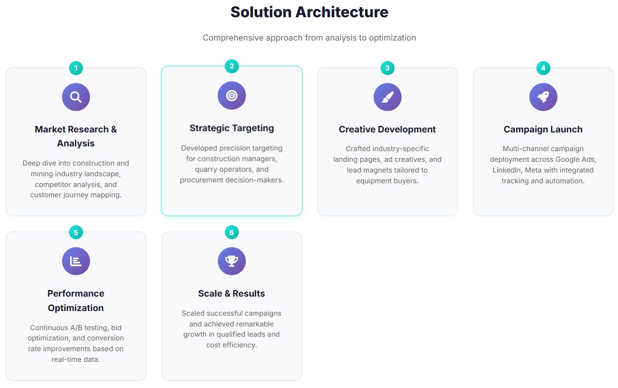The height and width of the screenshot is (388, 618).
Task: Click the rocket Campaign Launch icon
Action: [x=543, y=97]
